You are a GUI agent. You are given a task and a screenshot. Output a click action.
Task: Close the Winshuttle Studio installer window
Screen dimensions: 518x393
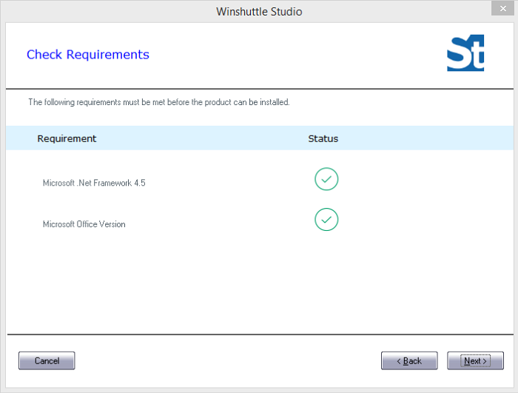pos(502,9)
